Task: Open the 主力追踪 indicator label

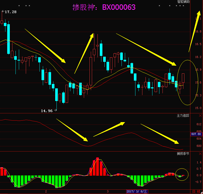Action: 183,116
